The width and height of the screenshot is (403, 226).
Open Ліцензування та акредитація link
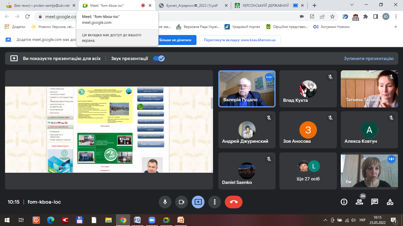pyautogui.click(x=56, y=136)
